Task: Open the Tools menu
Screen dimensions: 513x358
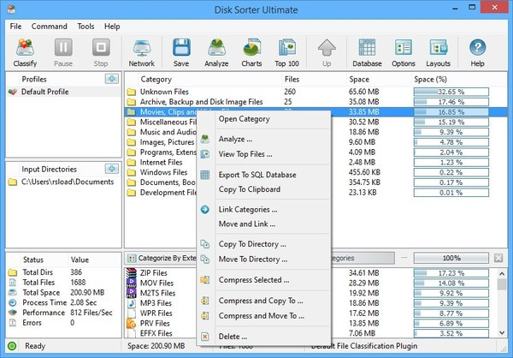Action: pos(85,27)
